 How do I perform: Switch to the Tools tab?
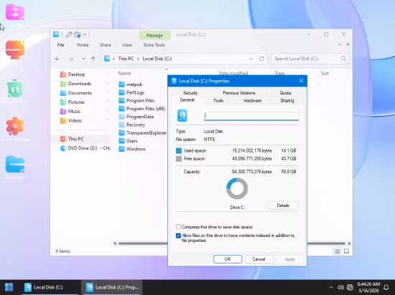click(x=218, y=101)
